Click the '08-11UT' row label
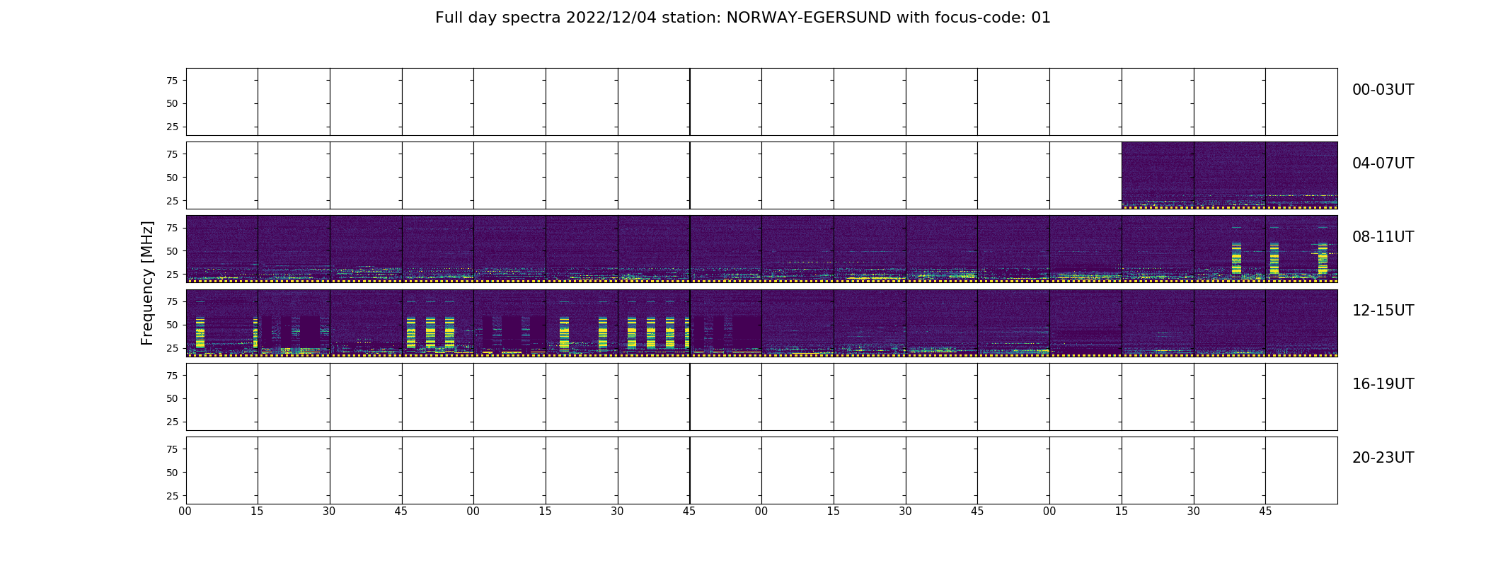The width and height of the screenshot is (1486, 566). click(1383, 237)
